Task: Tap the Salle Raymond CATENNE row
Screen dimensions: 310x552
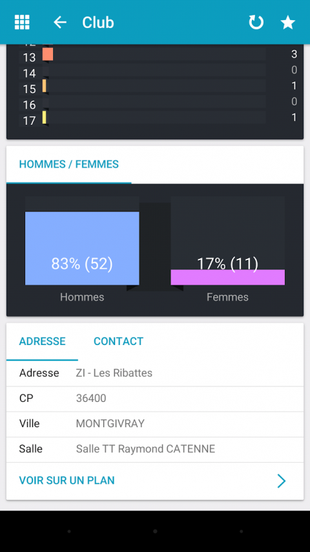Action: (x=155, y=450)
